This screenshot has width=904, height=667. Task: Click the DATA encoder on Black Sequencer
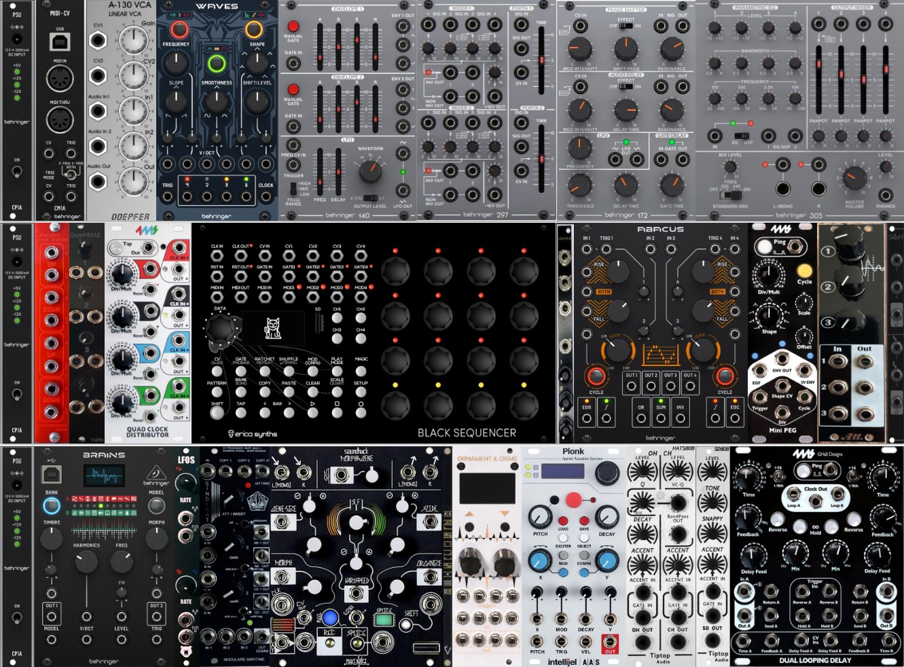[x=221, y=329]
